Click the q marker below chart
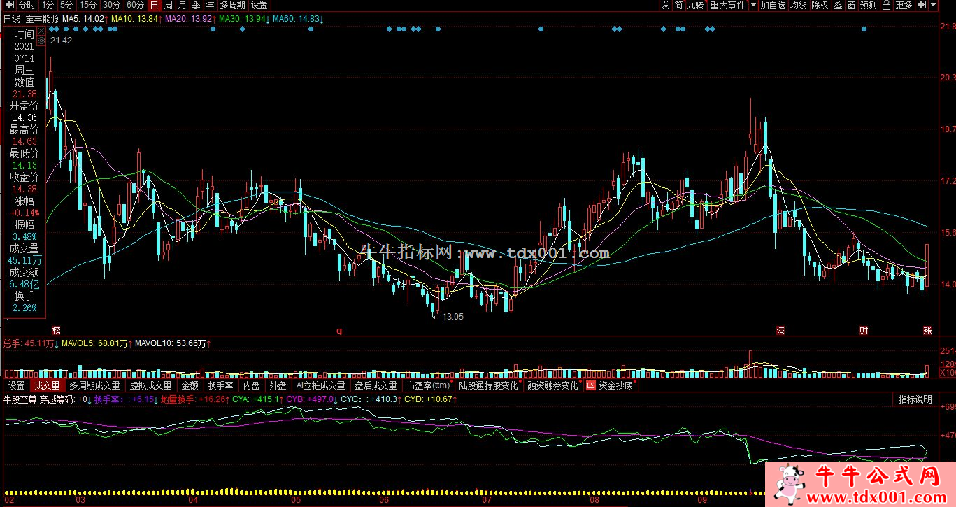The width and height of the screenshot is (956, 507). pos(339,330)
